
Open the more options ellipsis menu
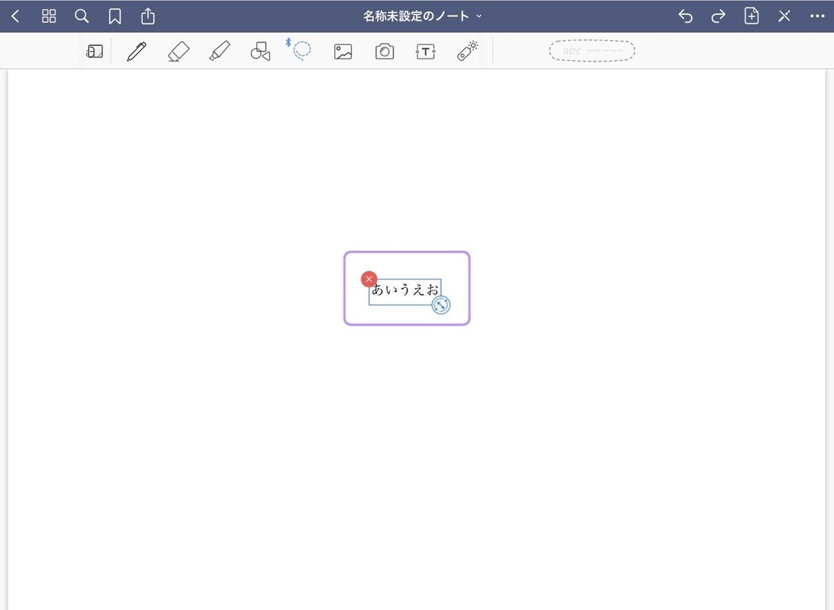817,16
